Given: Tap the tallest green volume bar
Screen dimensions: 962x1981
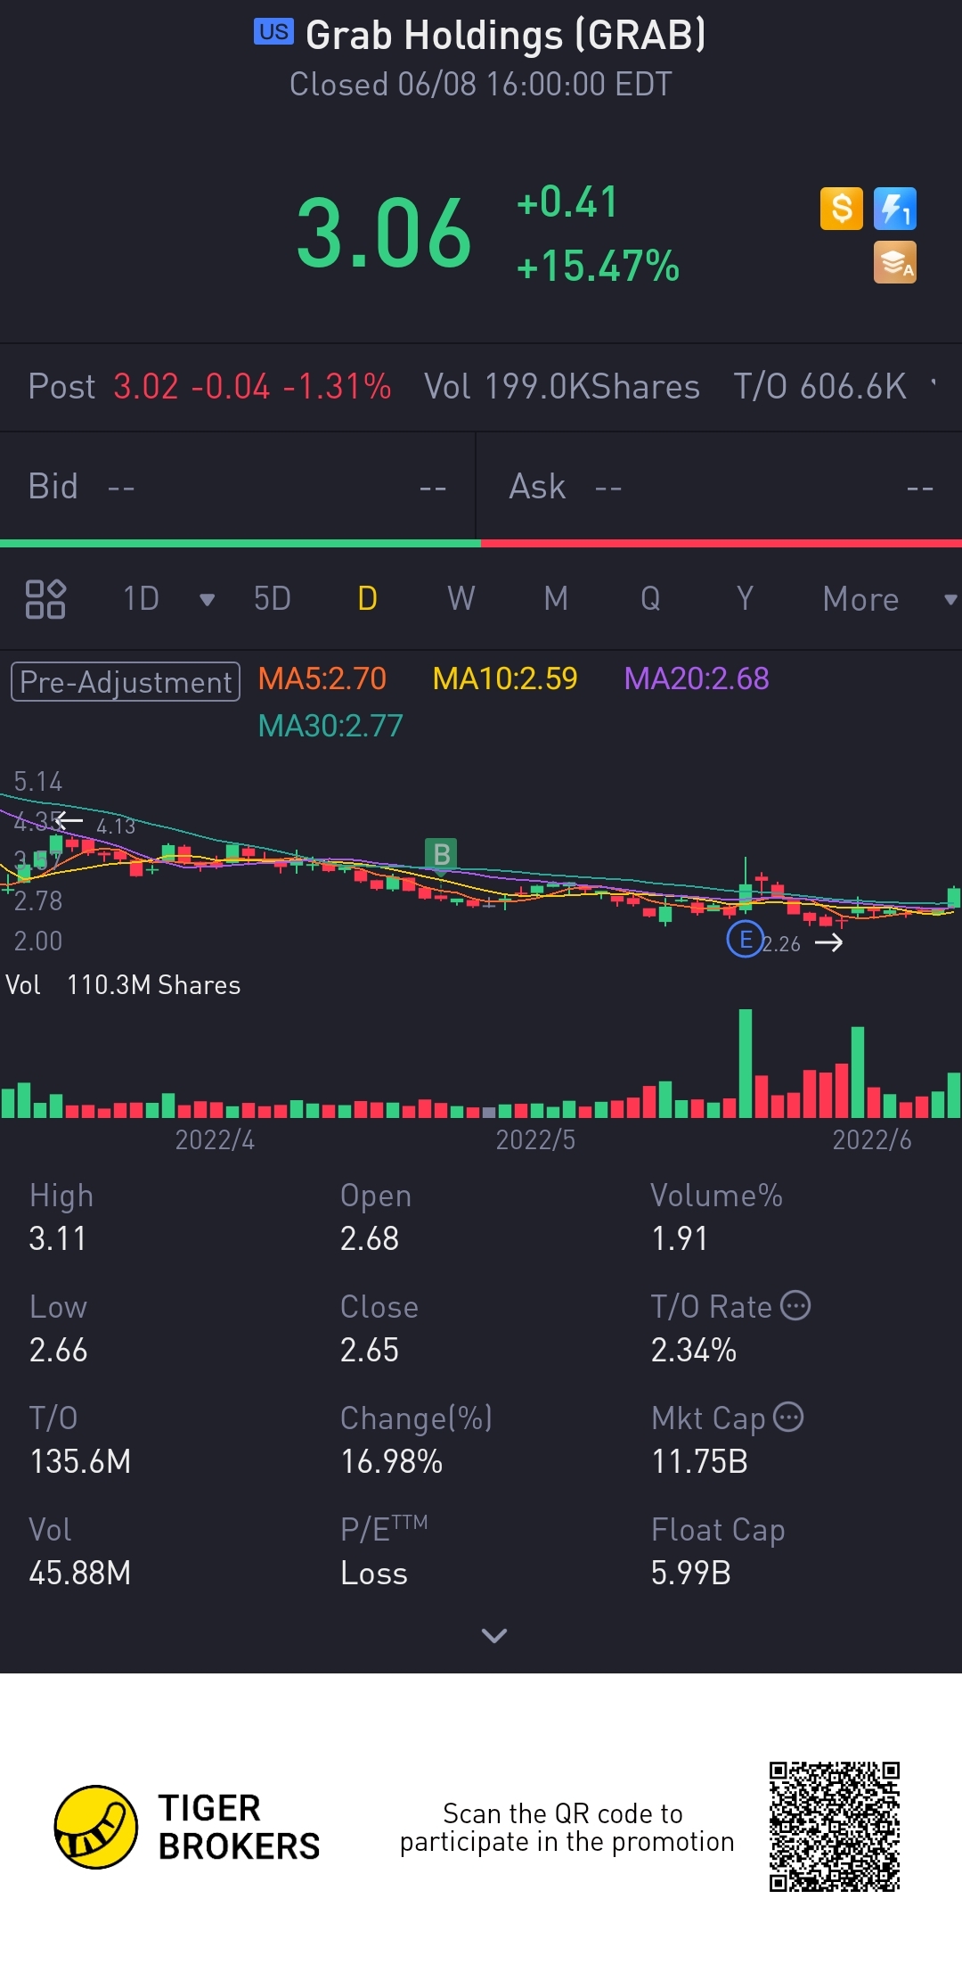Looking at the screenshot, I should [746, 1063].
